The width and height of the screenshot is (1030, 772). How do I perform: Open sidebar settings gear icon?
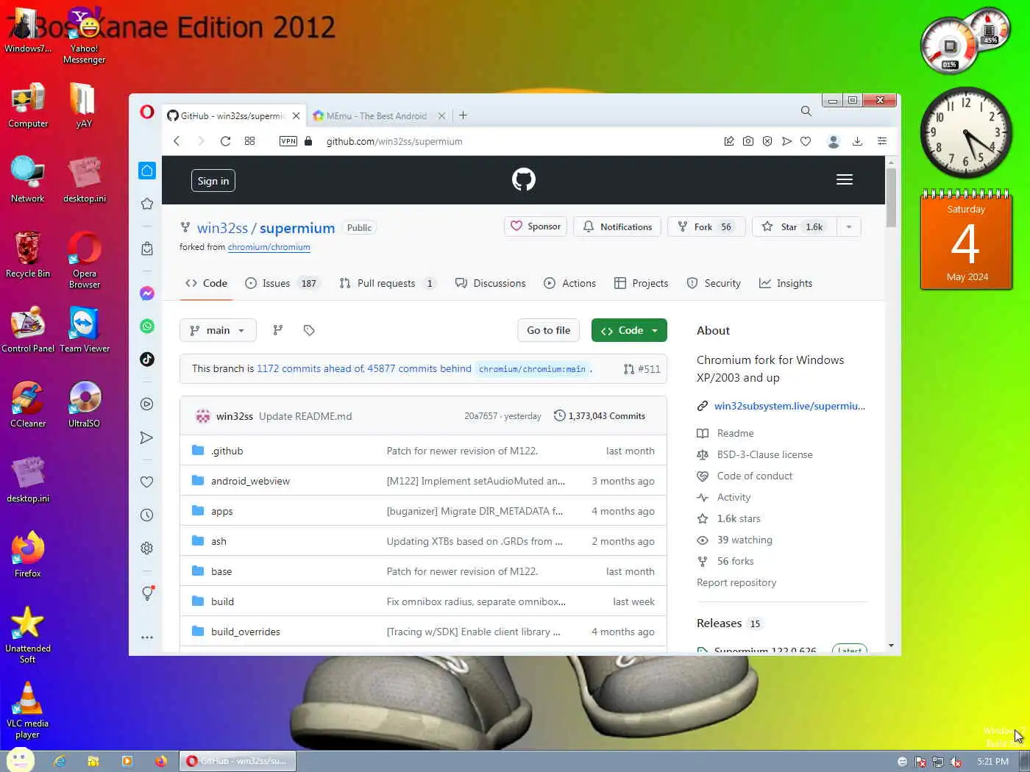tap(147, 548)
